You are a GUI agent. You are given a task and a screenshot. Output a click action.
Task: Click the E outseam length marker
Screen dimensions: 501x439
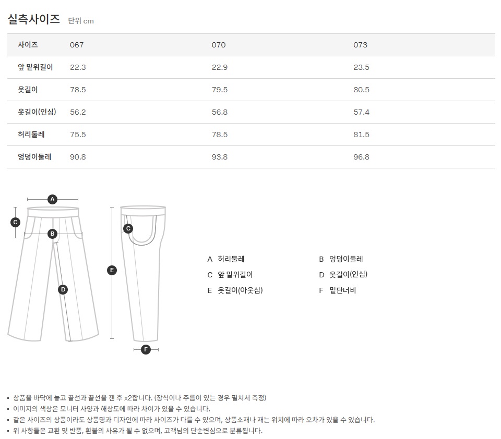tap(112, 270)
